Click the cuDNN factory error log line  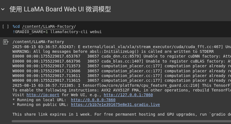click(x=122, y=56)
